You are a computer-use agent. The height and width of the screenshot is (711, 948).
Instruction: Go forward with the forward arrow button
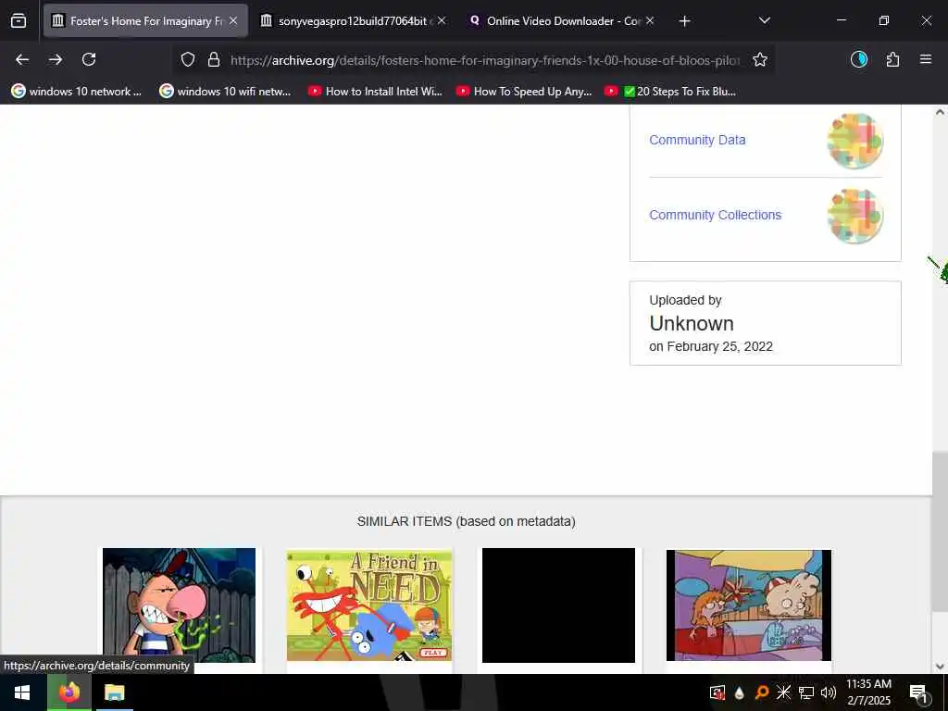(56, 59)
